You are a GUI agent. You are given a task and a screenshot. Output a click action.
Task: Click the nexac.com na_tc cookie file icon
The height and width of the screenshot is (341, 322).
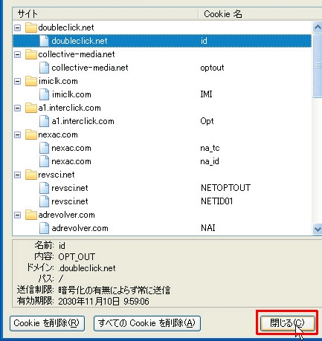[x=44, y=148]
